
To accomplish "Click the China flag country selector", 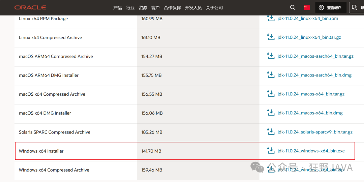I will [307, 8].
